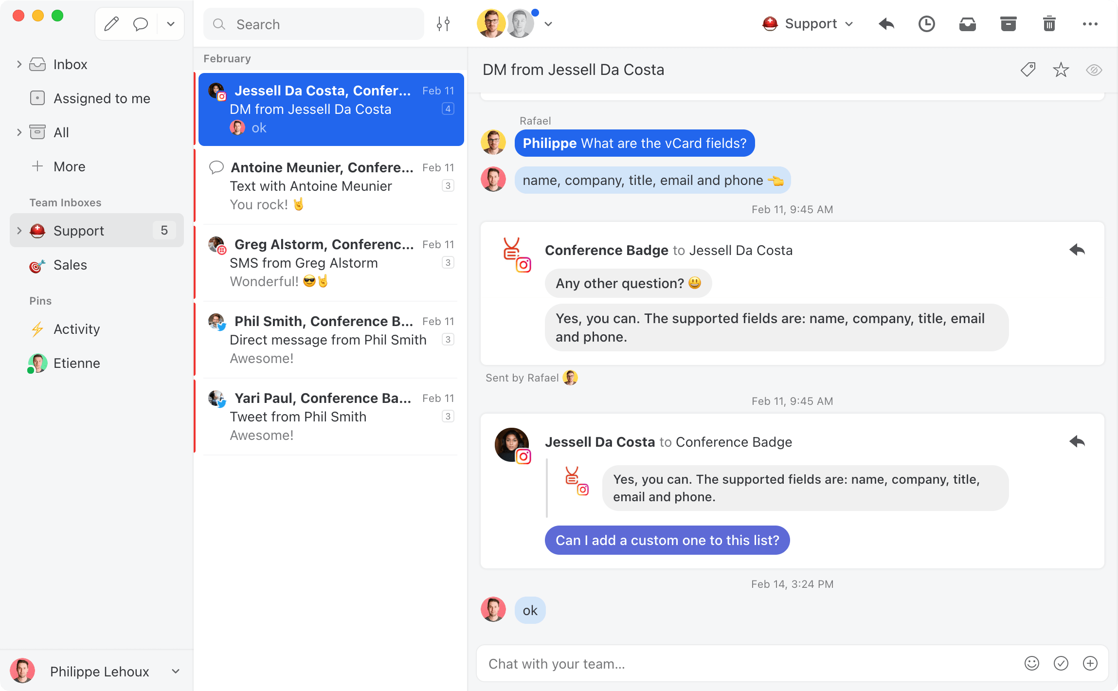Click message count badge 4 on Jessell conversation
1118x691 pixels.
point(448,109)
